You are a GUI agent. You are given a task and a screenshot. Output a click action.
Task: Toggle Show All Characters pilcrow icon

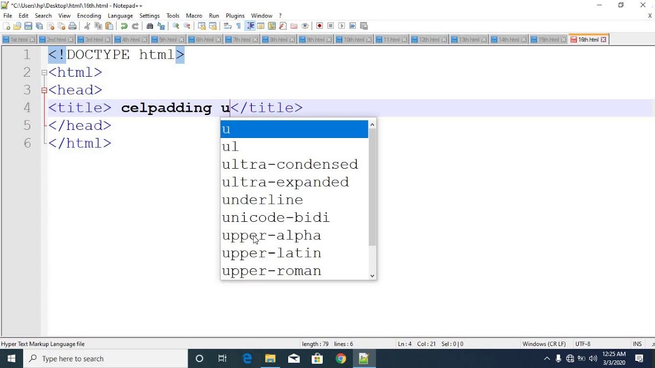tap(238, 26)
